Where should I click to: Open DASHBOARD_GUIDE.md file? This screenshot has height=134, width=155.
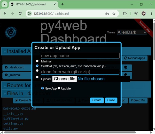point(19,109)
